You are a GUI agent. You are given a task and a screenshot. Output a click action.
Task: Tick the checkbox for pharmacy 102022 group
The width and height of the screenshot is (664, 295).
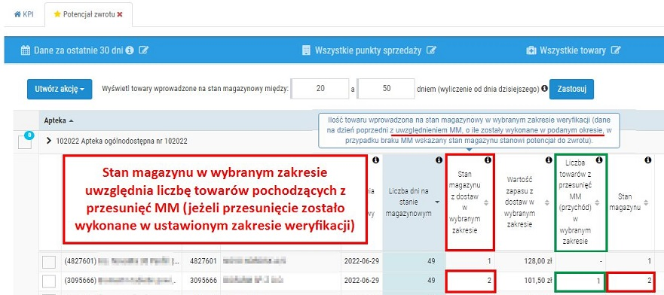[25, 143]
